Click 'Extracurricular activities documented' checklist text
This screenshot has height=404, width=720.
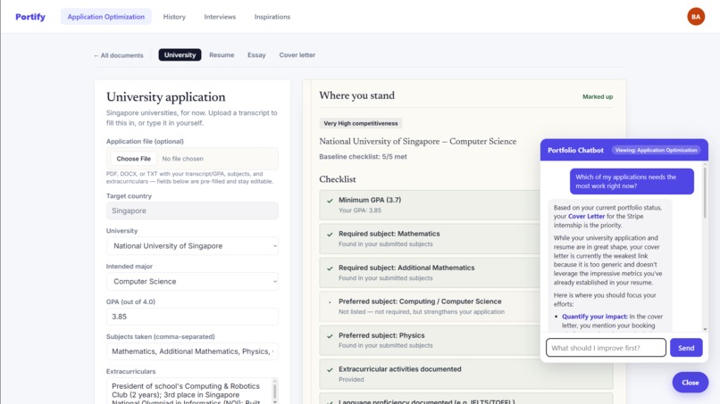pos(399,369)
